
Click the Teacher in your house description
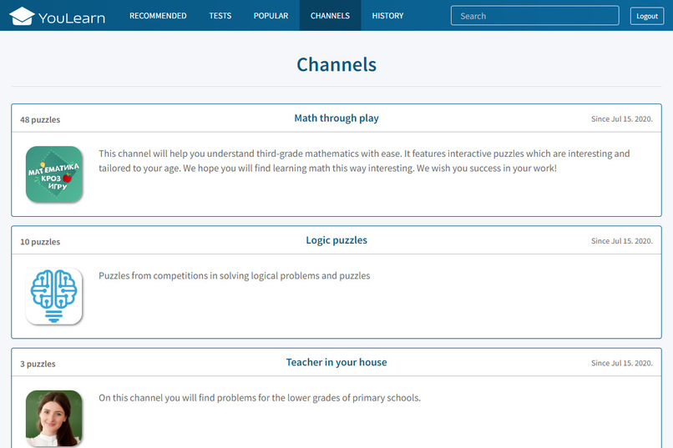coord(260,398)
